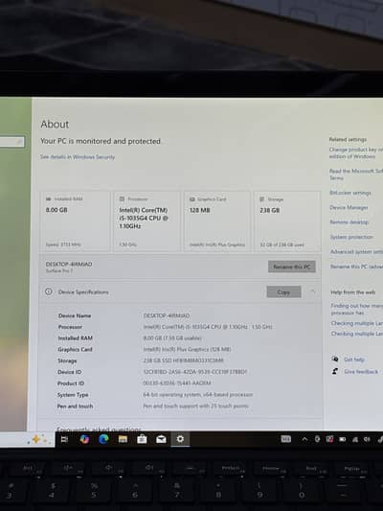383x511 pixels.
Task: Select the Device ID row value
Action: click(195, 372)
